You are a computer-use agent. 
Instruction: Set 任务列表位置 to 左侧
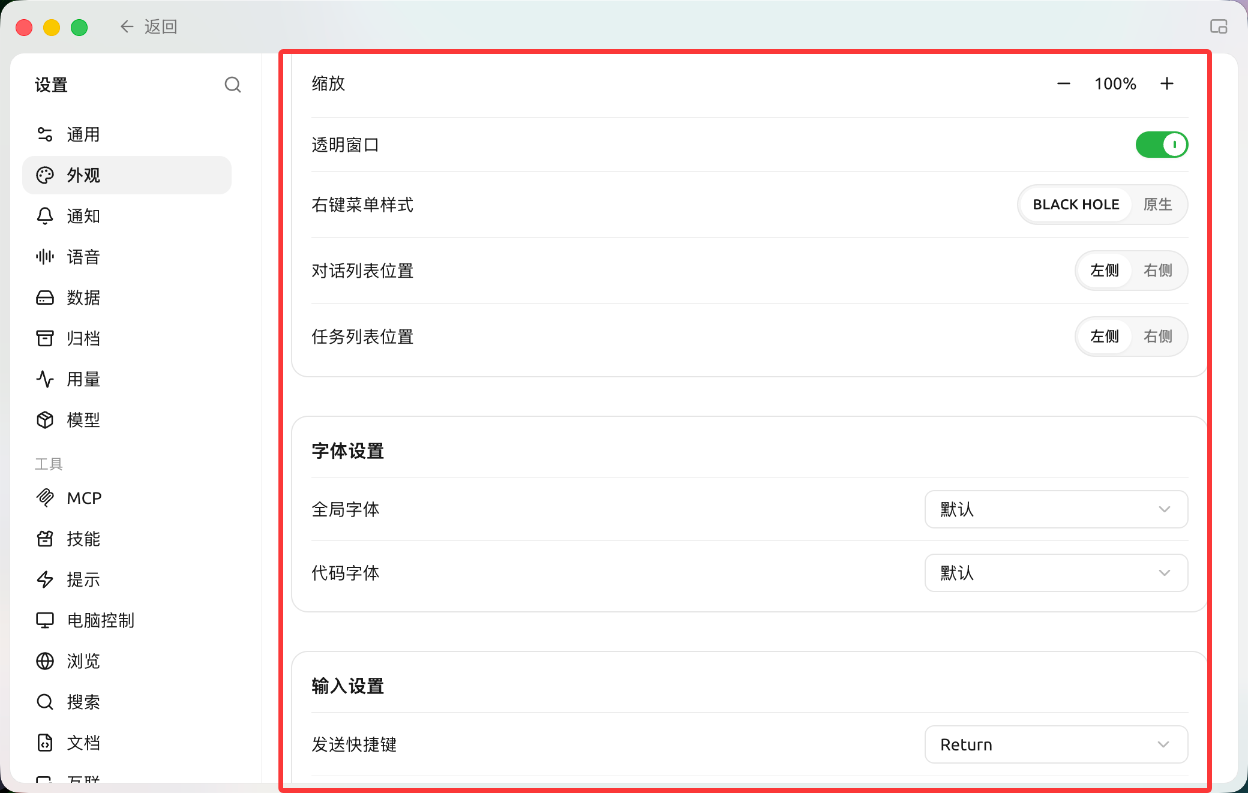coord(1104,337)
